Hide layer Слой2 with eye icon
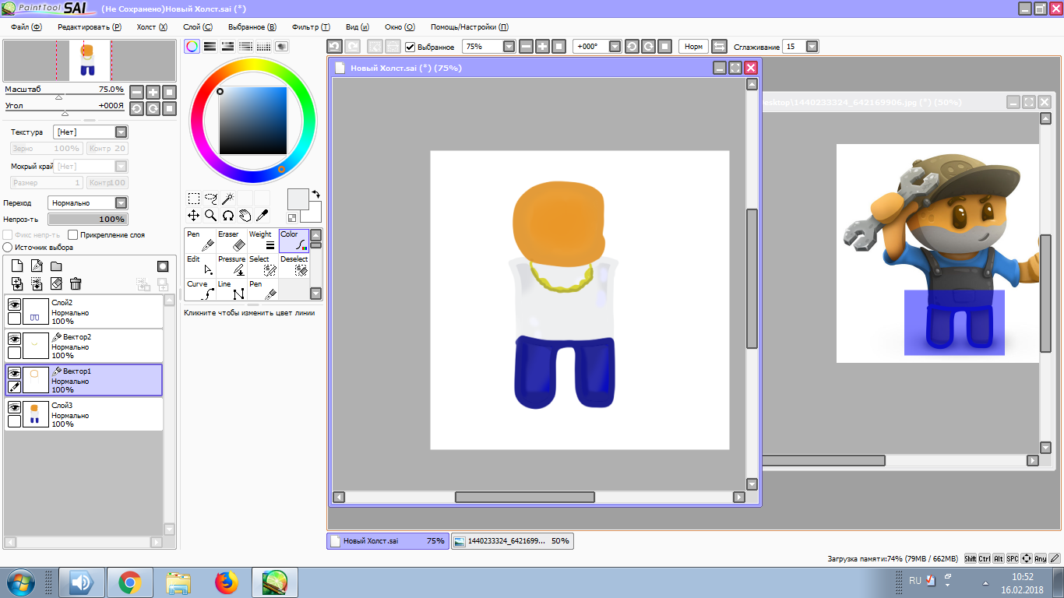 click(14, 305)
